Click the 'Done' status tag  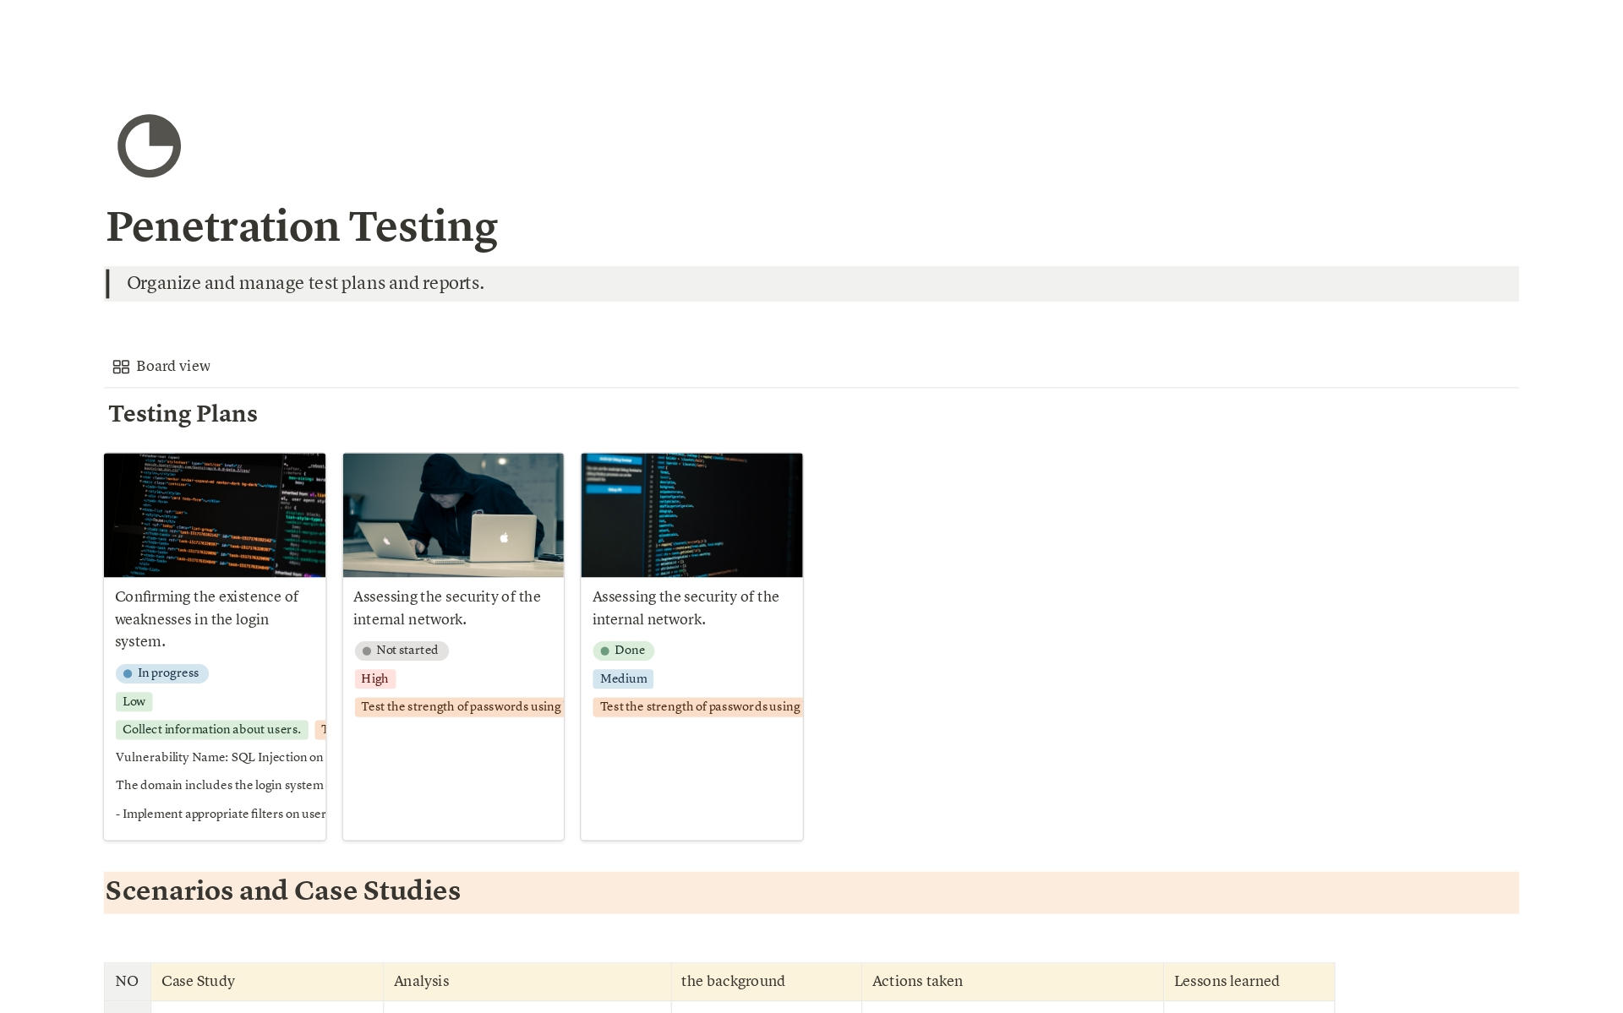[x=623, y=651]
